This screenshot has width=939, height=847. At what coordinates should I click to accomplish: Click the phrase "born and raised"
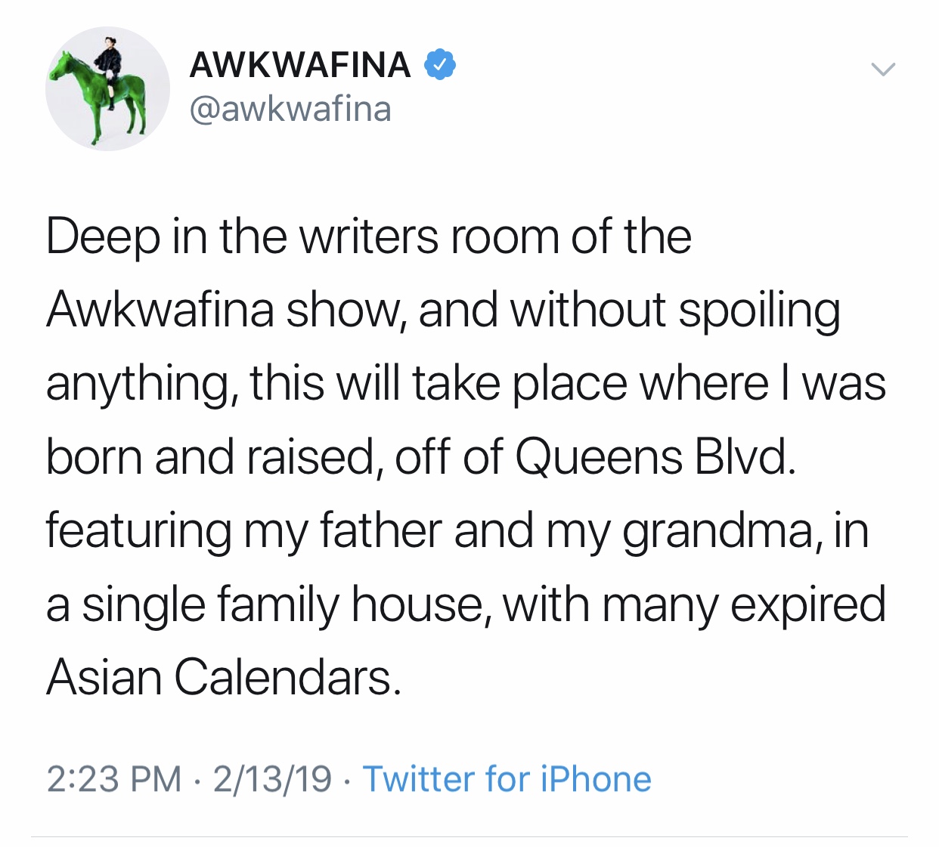click(x=209, y=457)
